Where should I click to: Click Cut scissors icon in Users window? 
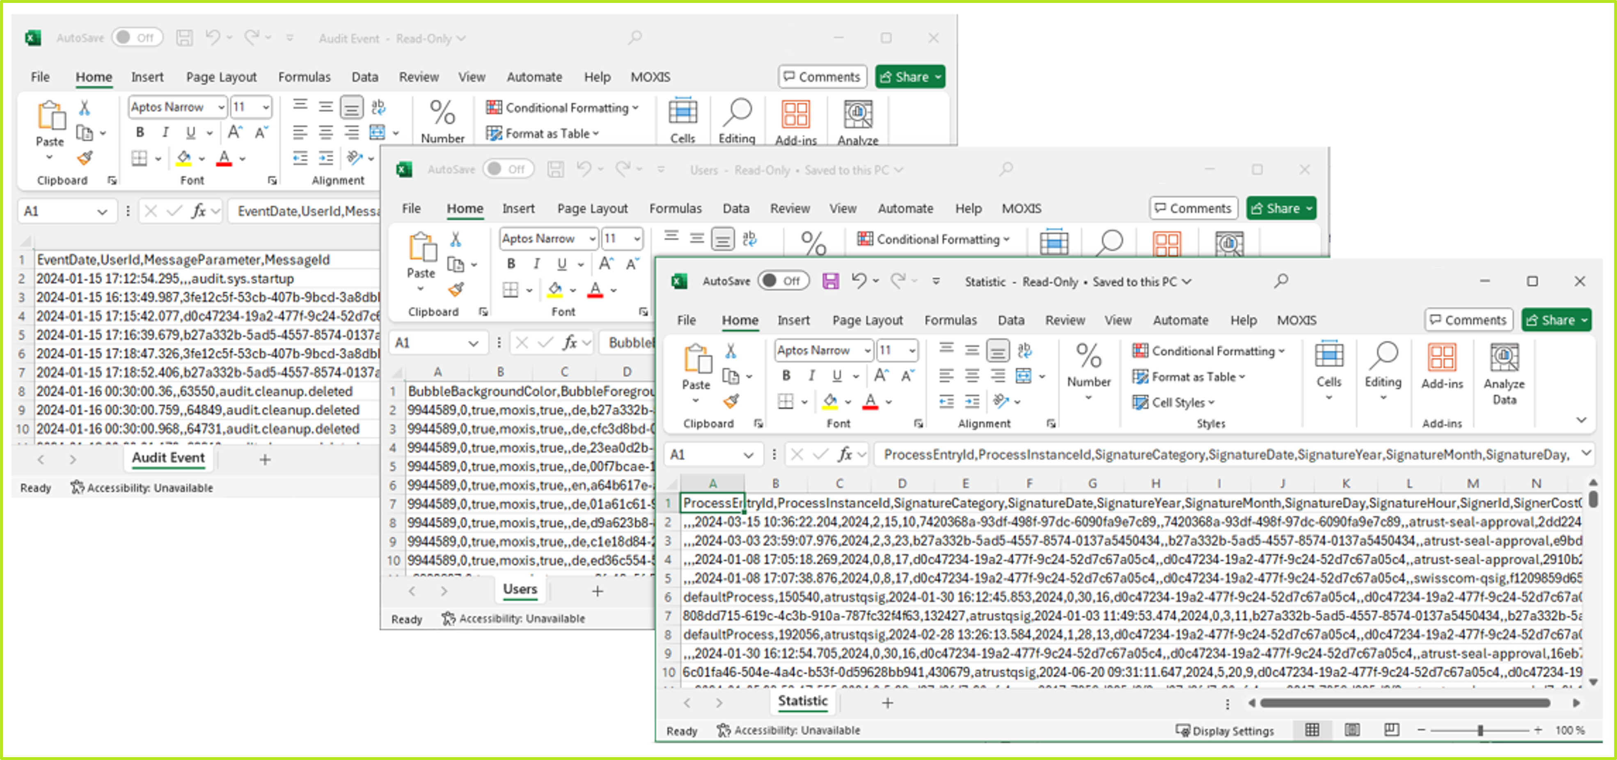pos(456,239)
